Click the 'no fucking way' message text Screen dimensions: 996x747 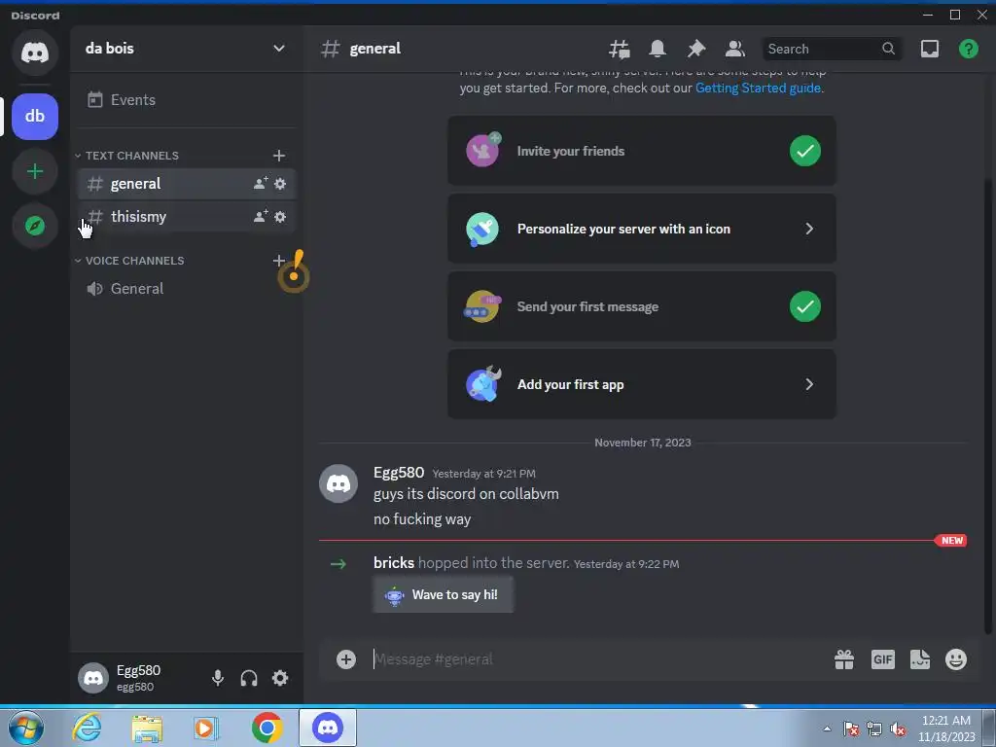point(422,519)
